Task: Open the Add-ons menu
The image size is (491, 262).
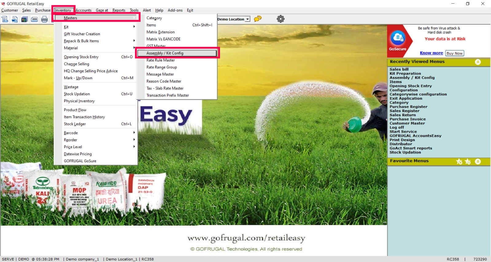Action: point(175,10)
